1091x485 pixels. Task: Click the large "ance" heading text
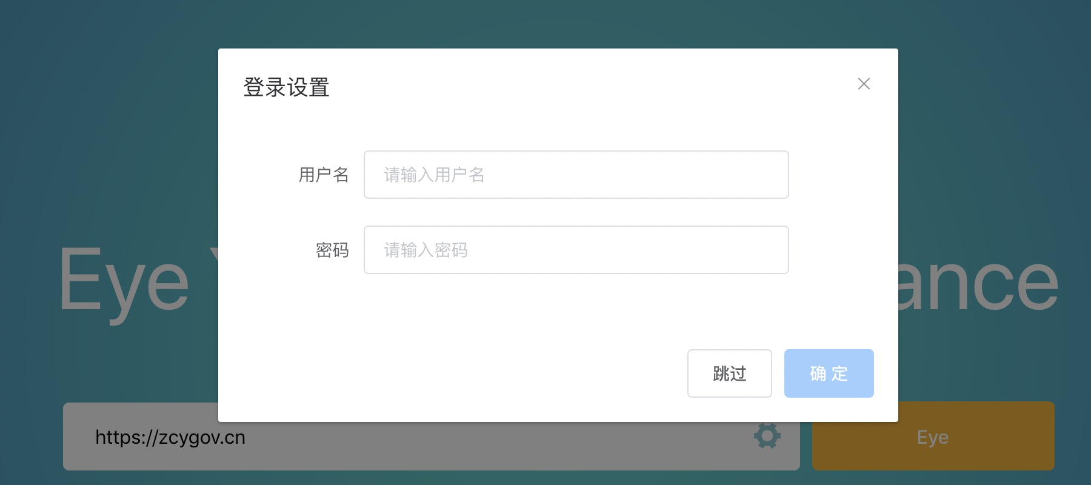click(x=976, y=282)
